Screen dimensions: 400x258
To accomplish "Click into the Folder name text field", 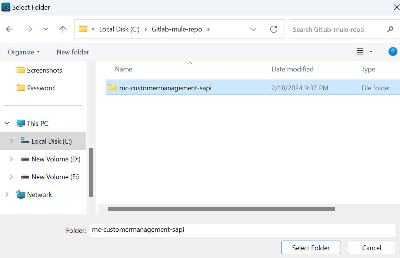I will click(x=242, y=230).
